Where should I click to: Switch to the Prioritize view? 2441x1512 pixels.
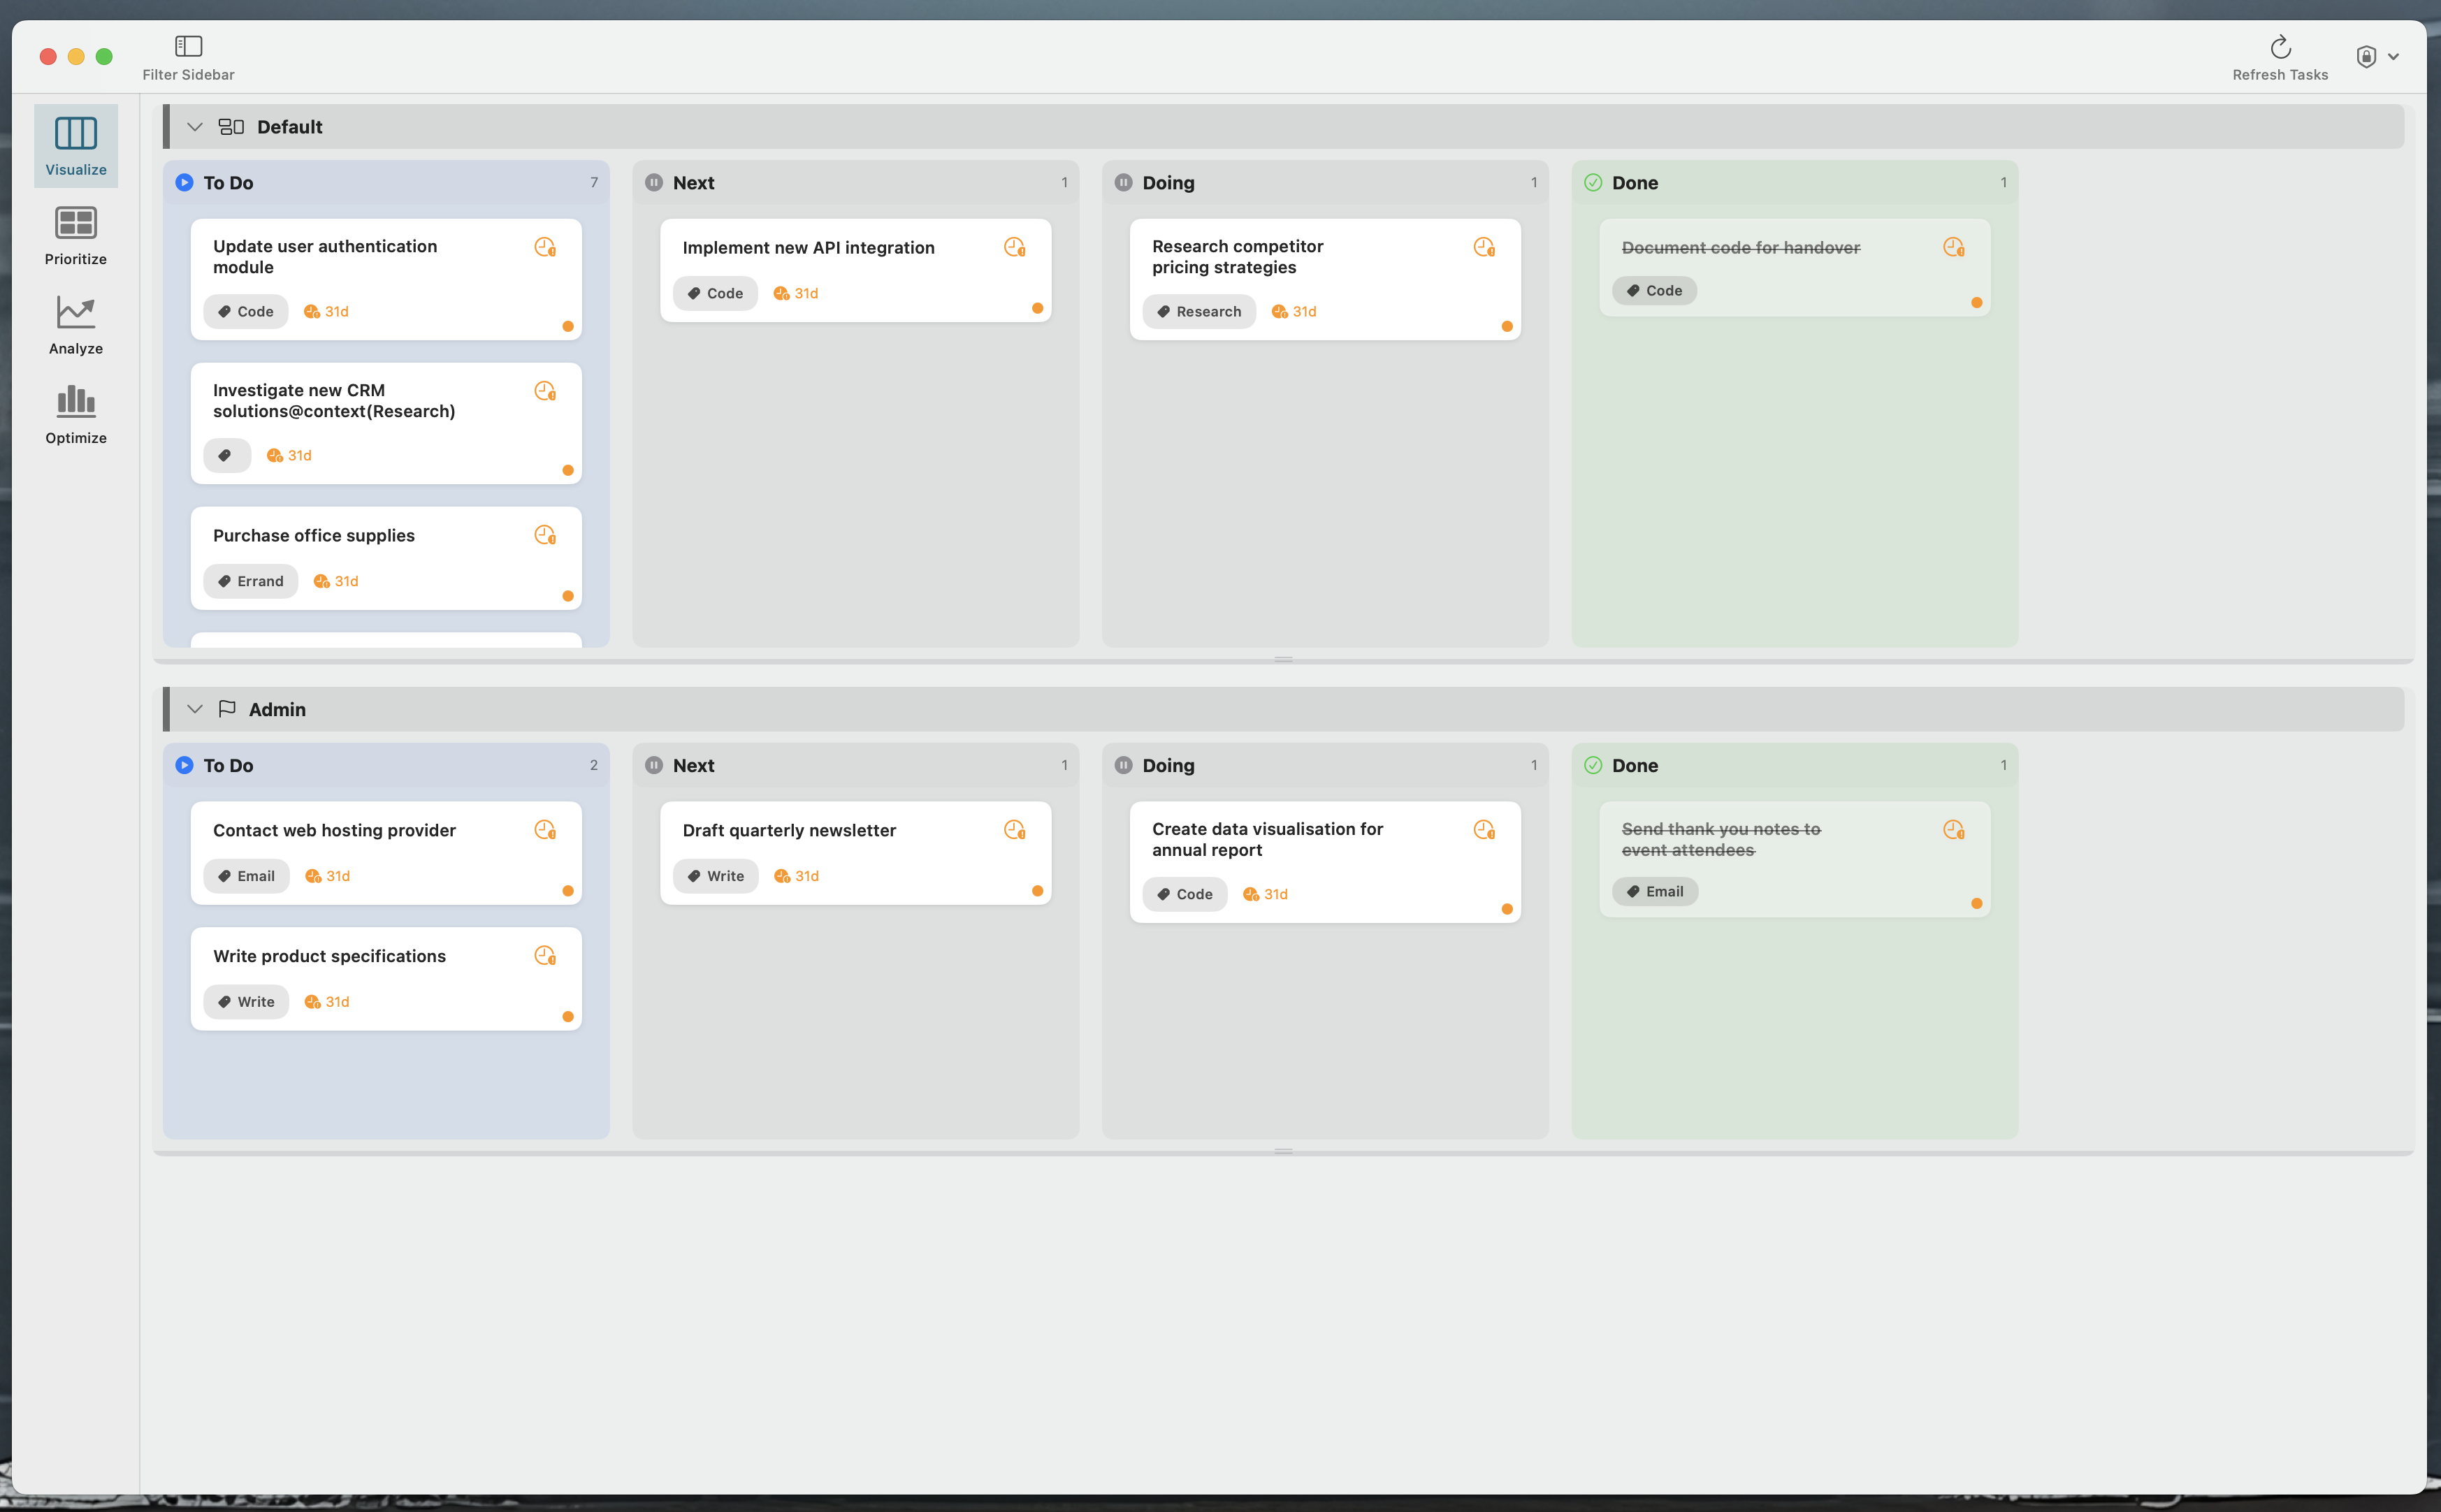point(76,235)
